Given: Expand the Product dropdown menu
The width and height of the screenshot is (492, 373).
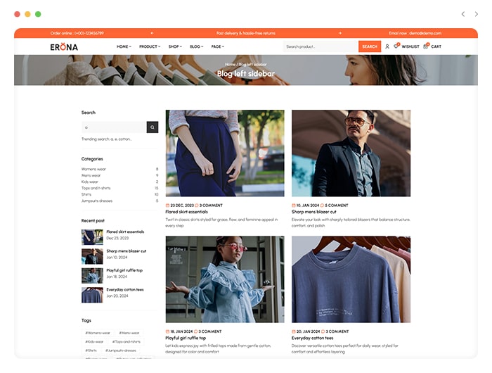Looking at the screenshot, I should tap(149, 46).
